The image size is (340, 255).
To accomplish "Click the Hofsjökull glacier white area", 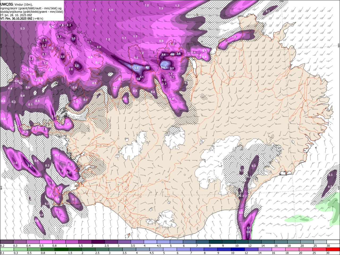I will click(x=175, y=138).
